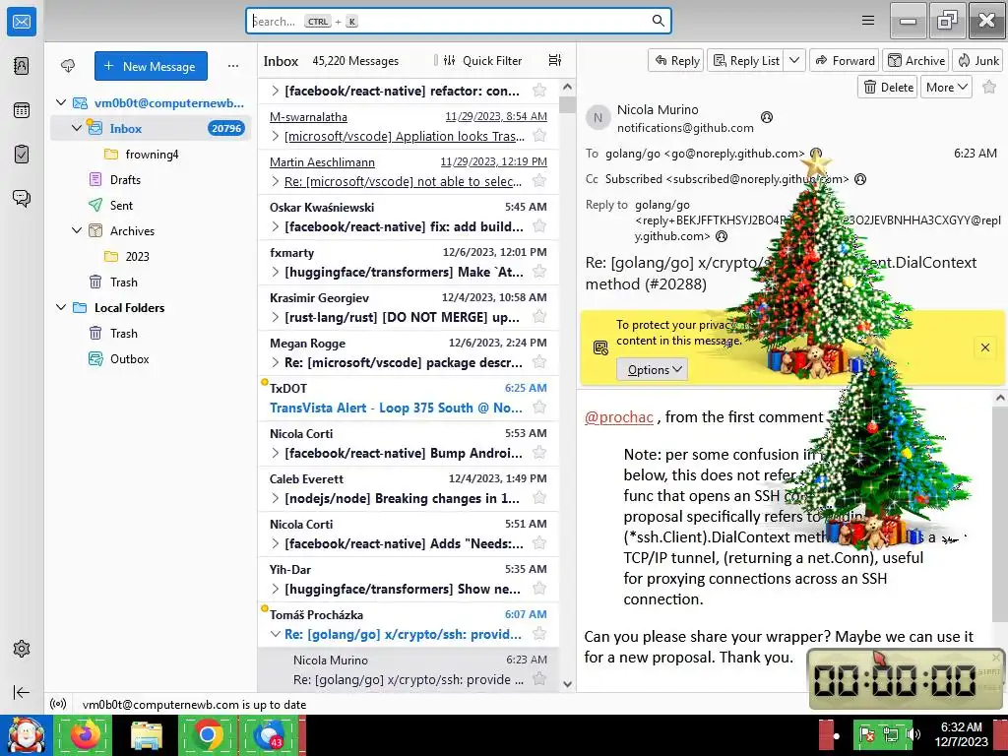Open the Calendar sidebar icon

22,110
